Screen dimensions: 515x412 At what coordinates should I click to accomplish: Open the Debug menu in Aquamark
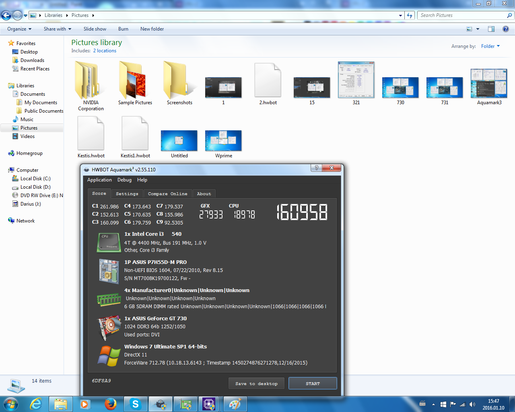click(124, 180)
